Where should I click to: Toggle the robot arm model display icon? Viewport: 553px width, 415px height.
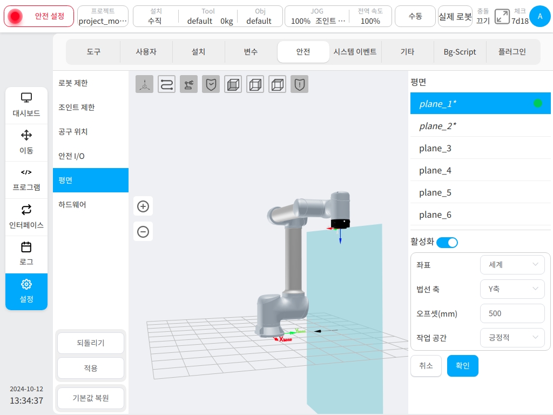(x=188, y=84)
